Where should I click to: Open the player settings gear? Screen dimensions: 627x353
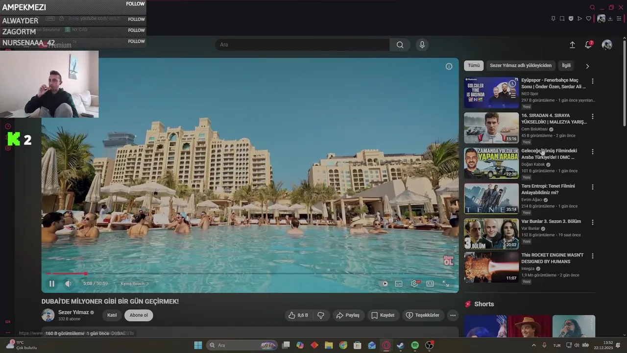coord(414,283)
